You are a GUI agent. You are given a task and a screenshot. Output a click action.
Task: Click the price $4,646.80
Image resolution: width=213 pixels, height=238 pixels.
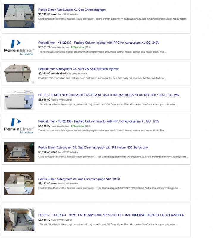click(x=44, y=126)
